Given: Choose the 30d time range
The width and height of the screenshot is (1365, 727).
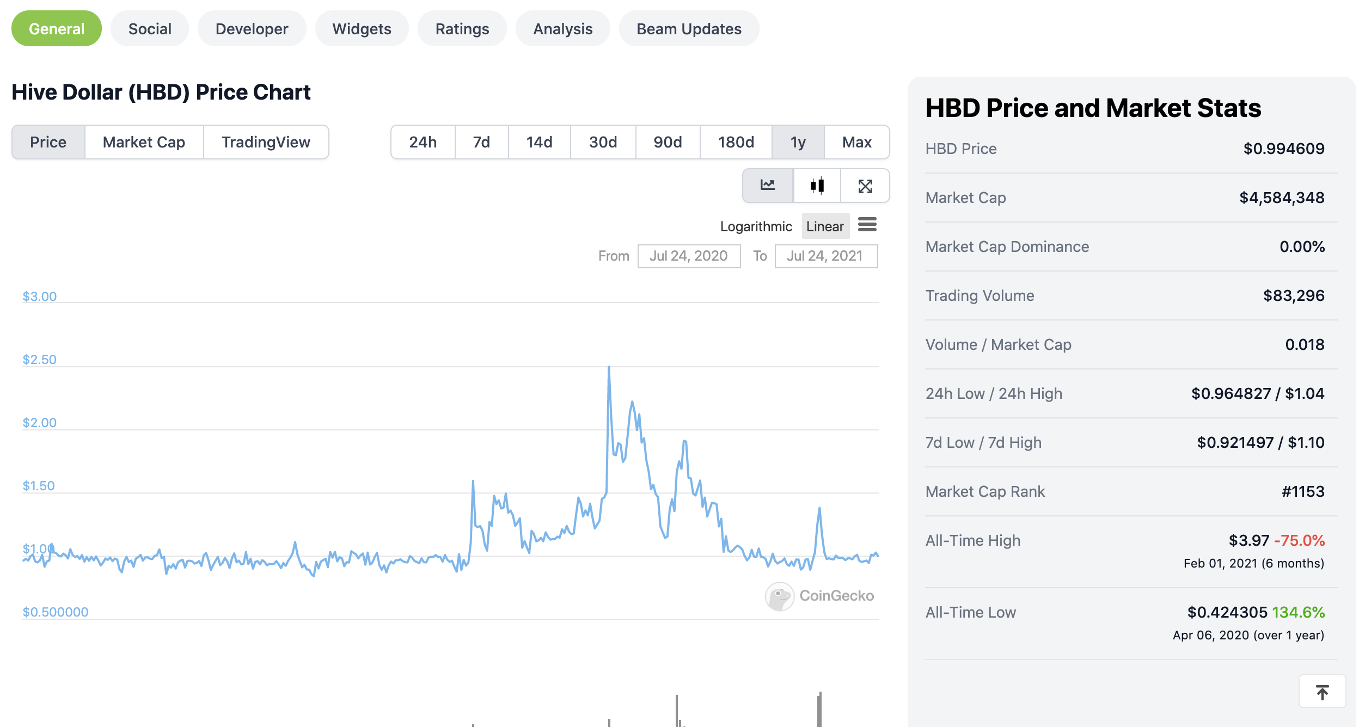Looking at the screenshot, I should tap(603, 142).
